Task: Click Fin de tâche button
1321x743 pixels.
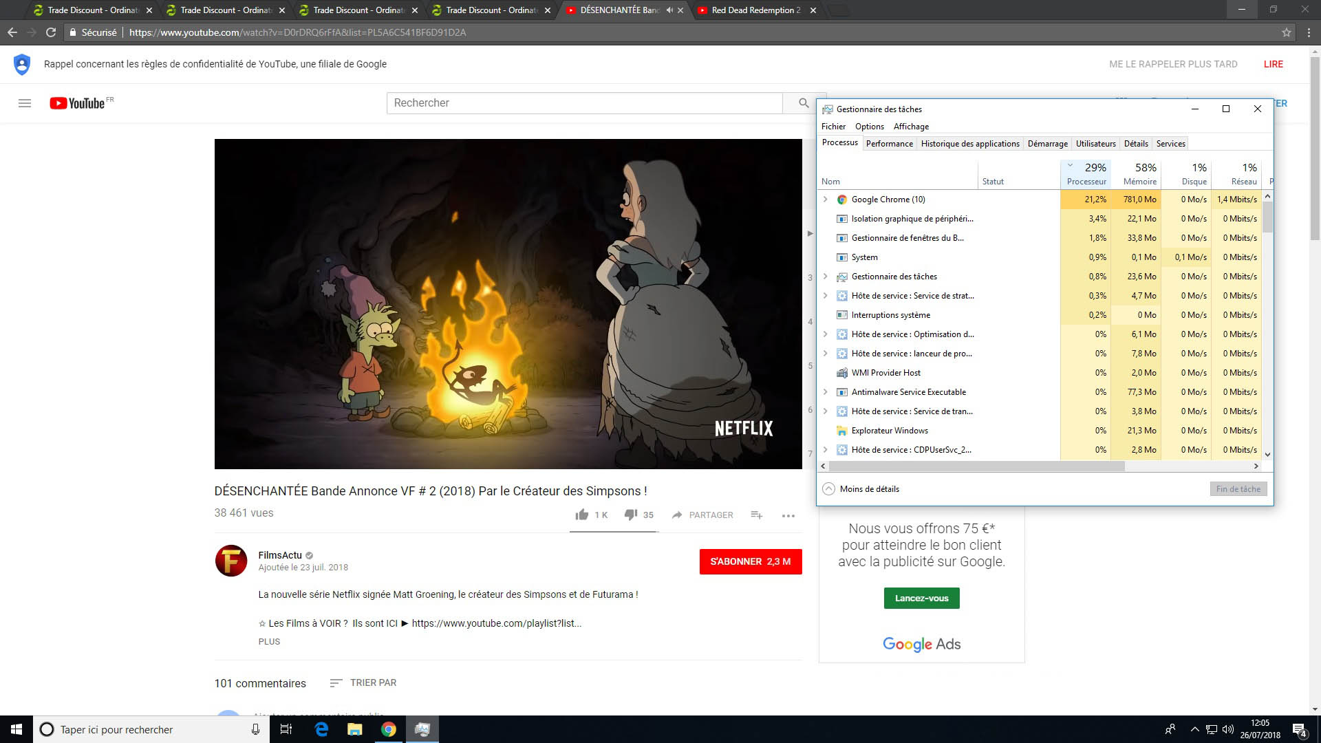Action: point(1238,489)
